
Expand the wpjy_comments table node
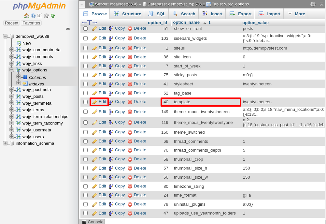tap(12, 56)
